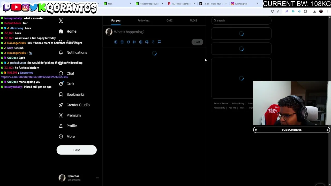Click the install app icon in address bar
Viewport: 331px width, 186px height.
pos(273,11)
